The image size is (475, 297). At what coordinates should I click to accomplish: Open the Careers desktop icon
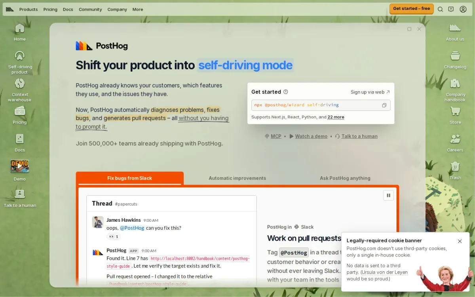(455, 143)
